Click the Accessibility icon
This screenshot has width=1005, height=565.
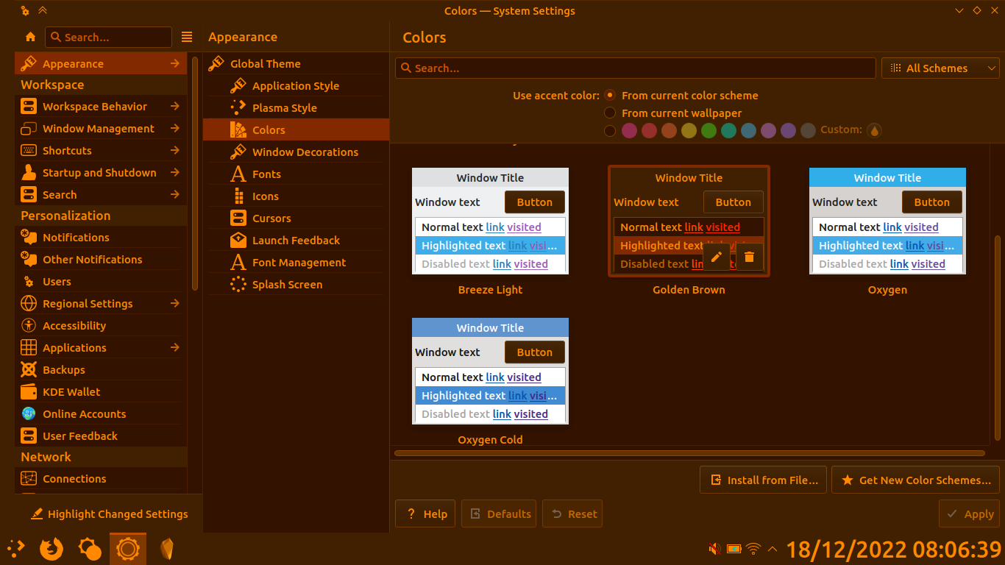tap(29, 326)
